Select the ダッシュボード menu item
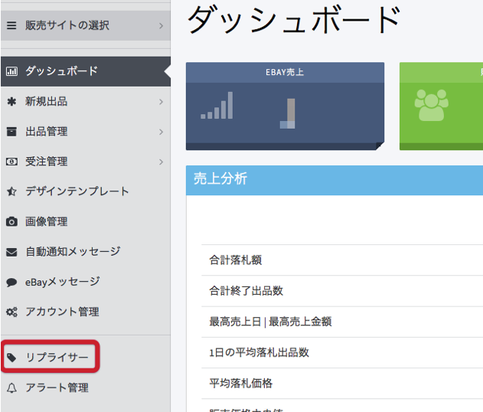 point(61,71)
